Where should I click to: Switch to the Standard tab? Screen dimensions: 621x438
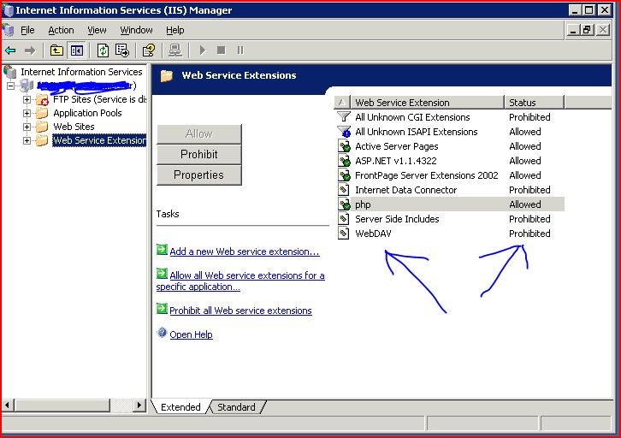236,407
